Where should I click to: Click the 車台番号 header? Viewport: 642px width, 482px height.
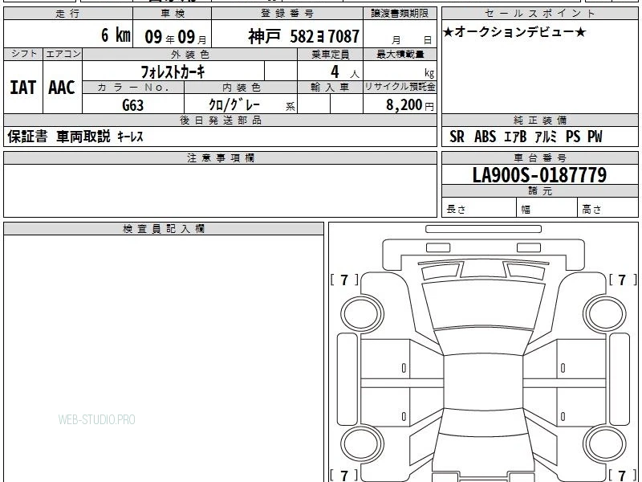[x=539, y=157]
